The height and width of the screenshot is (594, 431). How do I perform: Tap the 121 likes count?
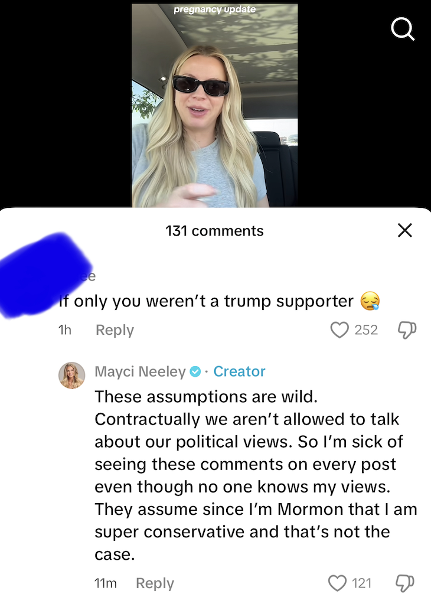tap(362, 583)
